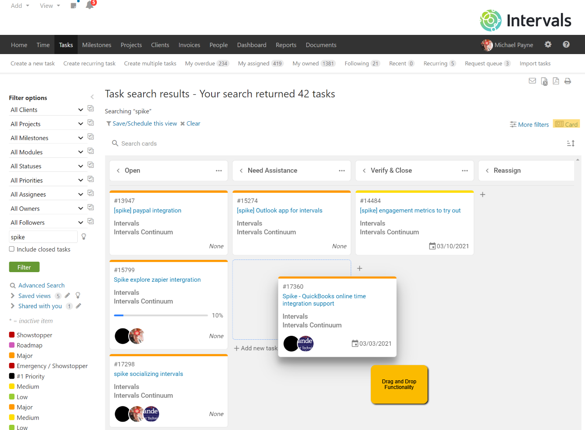The height and width of the screenshot is (430, 585).
Task: Expand the All Projects filter dropdown
Action: pyautogui.click(x=80, y=124)
